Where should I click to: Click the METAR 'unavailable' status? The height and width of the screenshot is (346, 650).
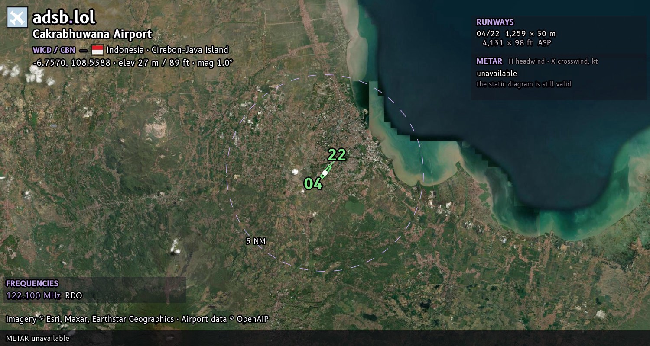pyautogui.click(x=497, y=74)
